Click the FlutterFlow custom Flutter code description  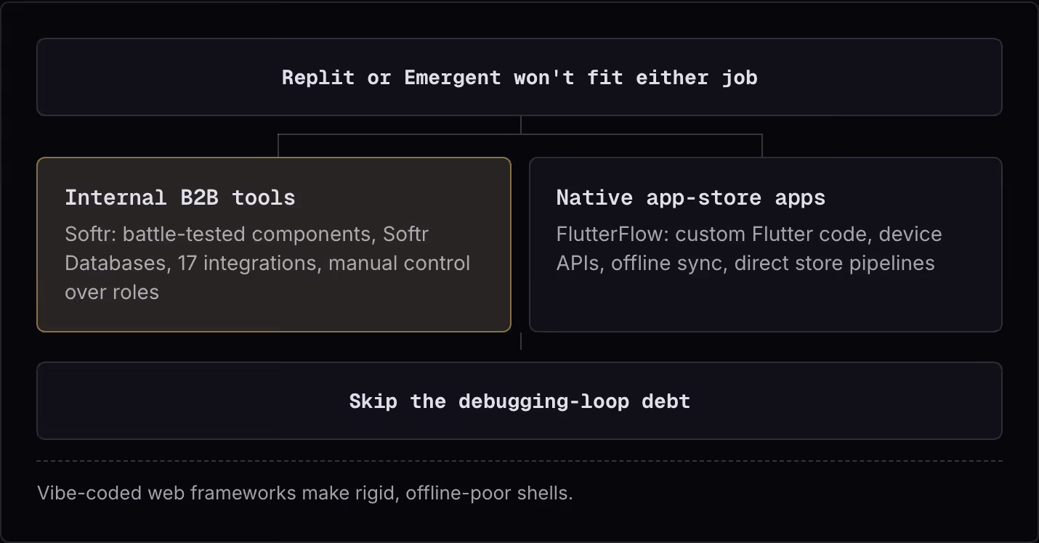coord(749,249)
